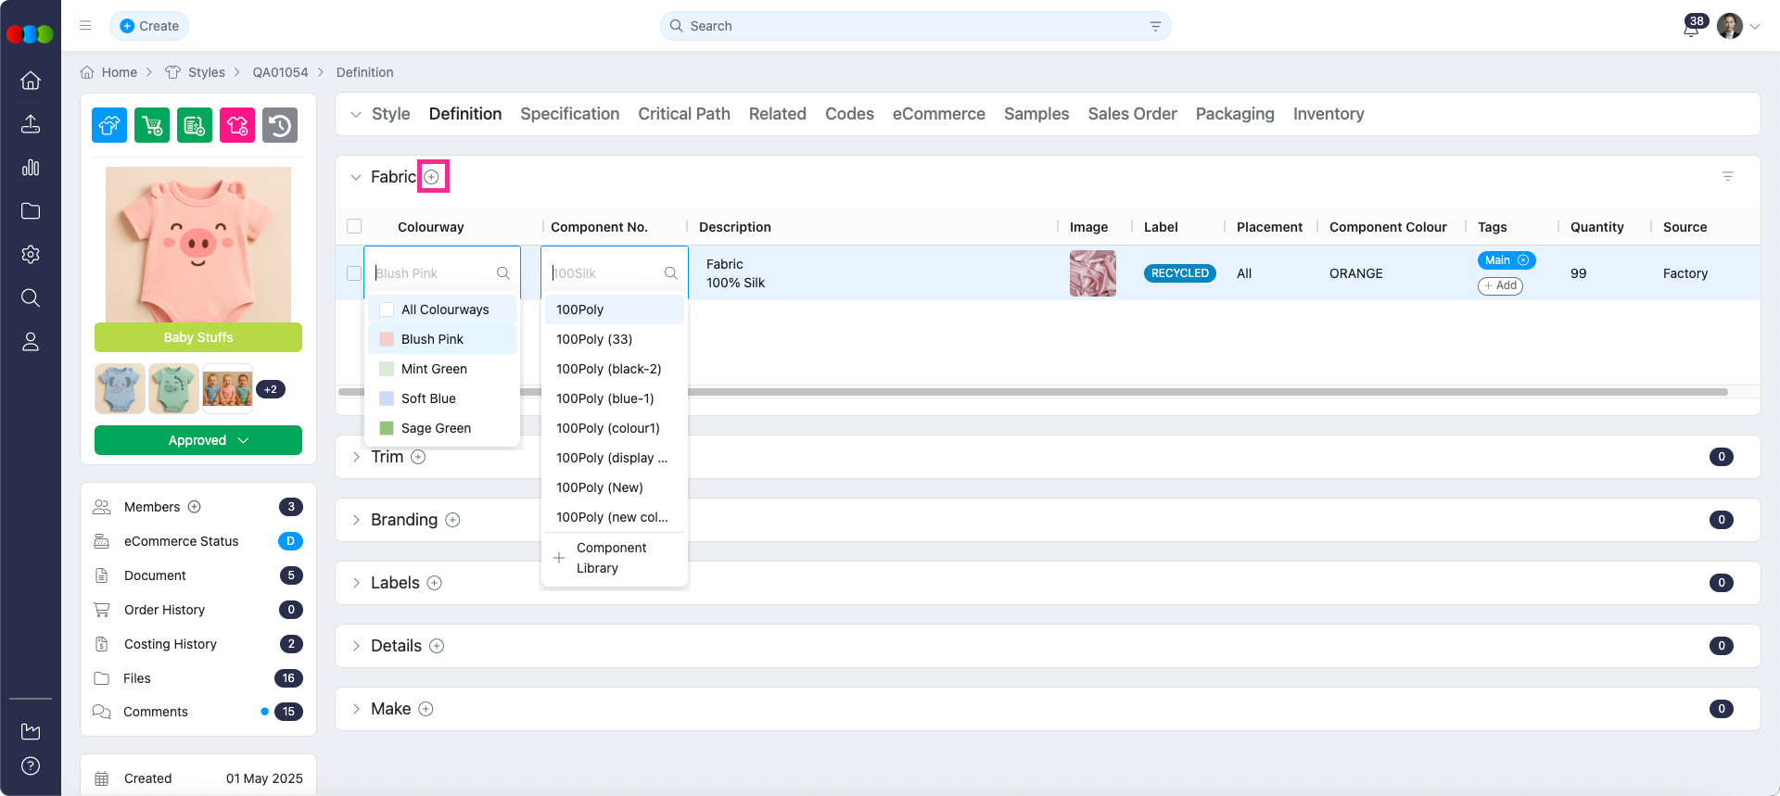
Task: Toggle the fabric row checkbox
Action: 353,273
